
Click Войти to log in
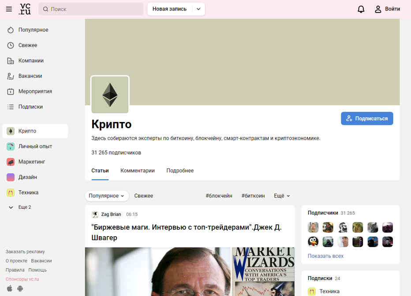tap(392, 9)
